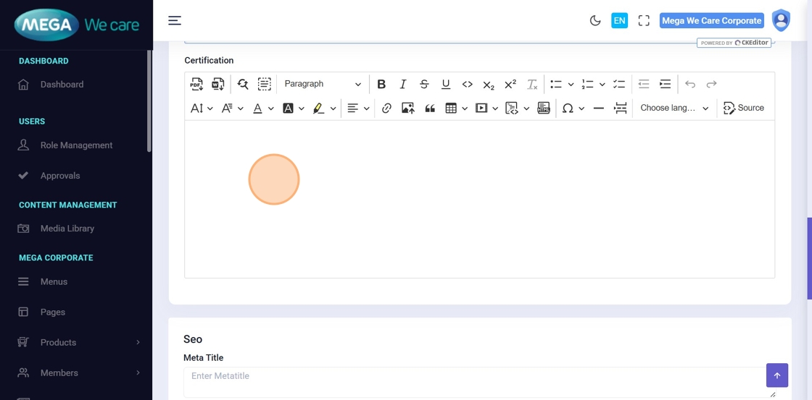Apply italic formatting
812x400 pixels.
pyautogui.click(x=403, y=84)
